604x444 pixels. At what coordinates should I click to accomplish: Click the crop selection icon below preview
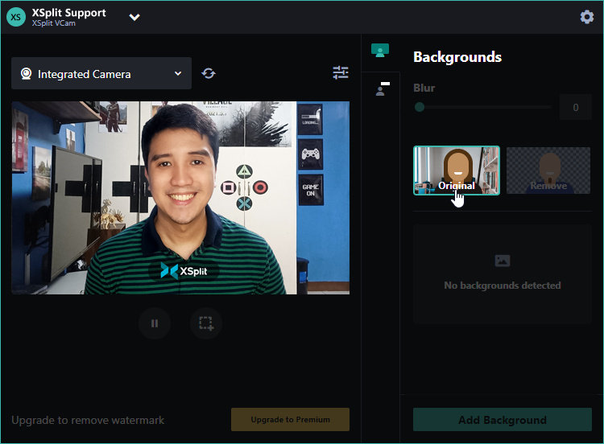(x=206, y=324)
